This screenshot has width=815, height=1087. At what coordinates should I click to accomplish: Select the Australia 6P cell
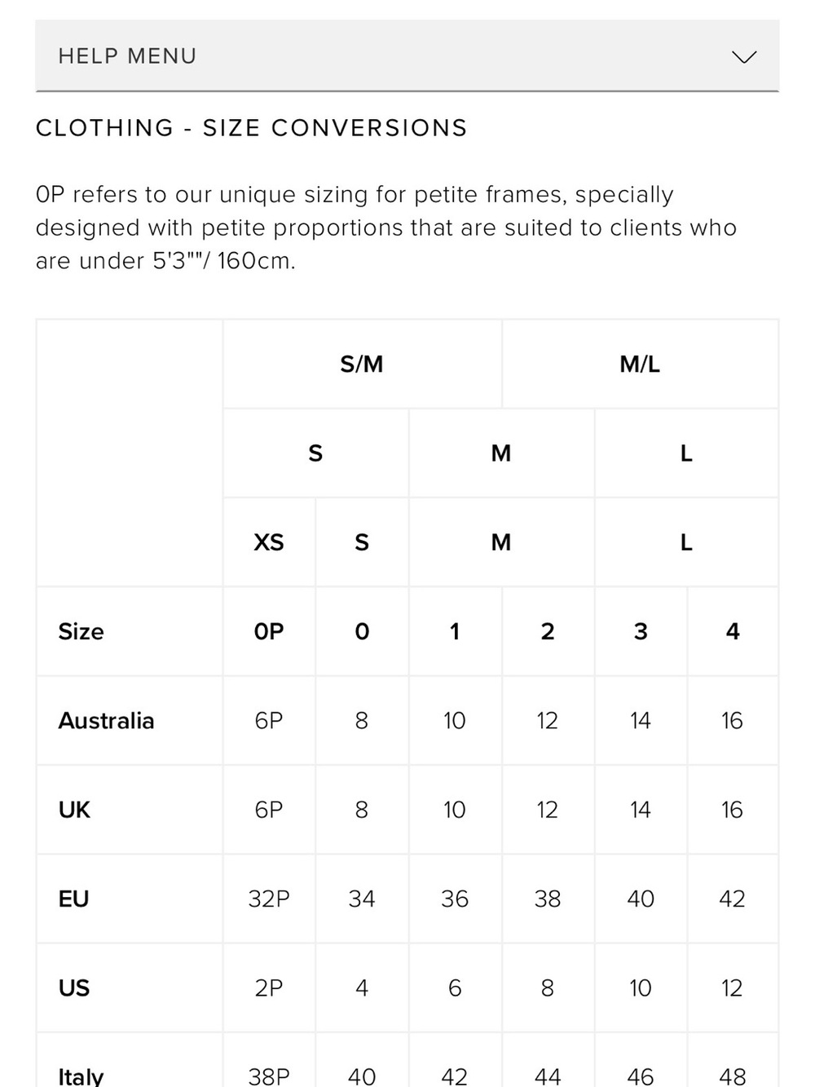pos(269,721)
